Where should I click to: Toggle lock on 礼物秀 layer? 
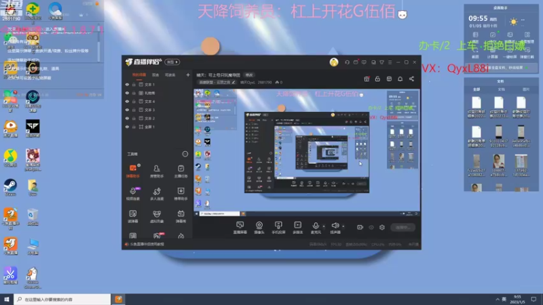[x=134, y=93]
